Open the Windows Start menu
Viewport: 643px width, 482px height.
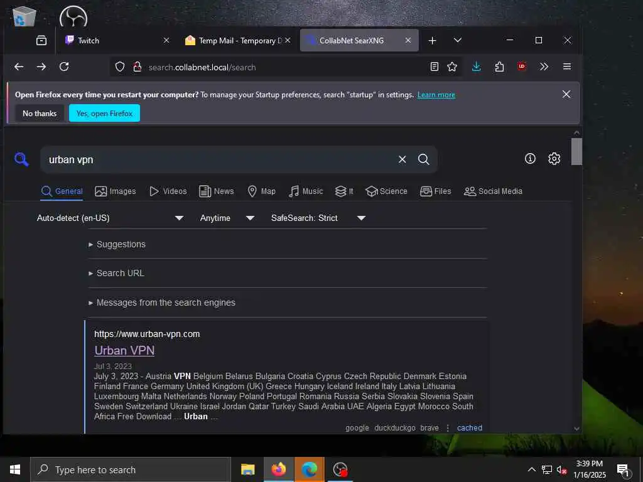(15, 469)
